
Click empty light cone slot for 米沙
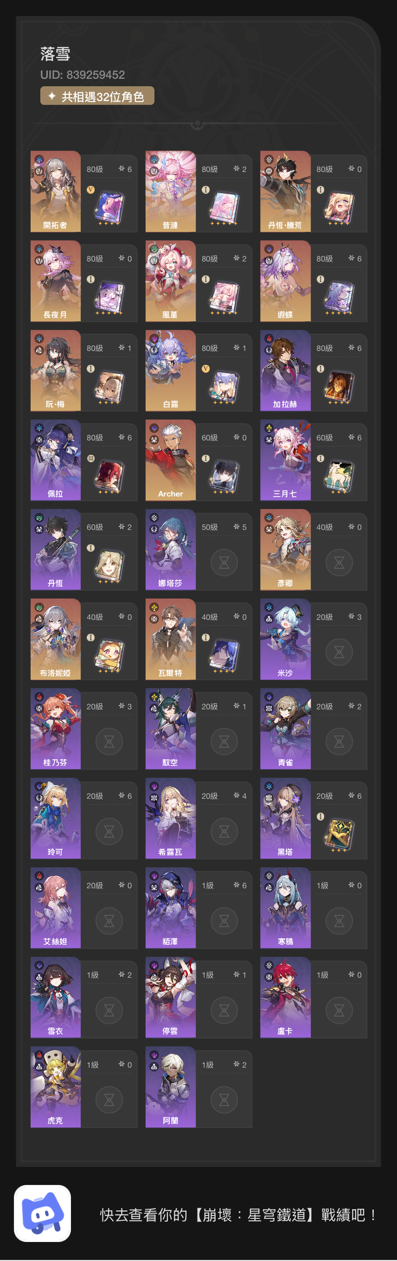pos(339,652)
